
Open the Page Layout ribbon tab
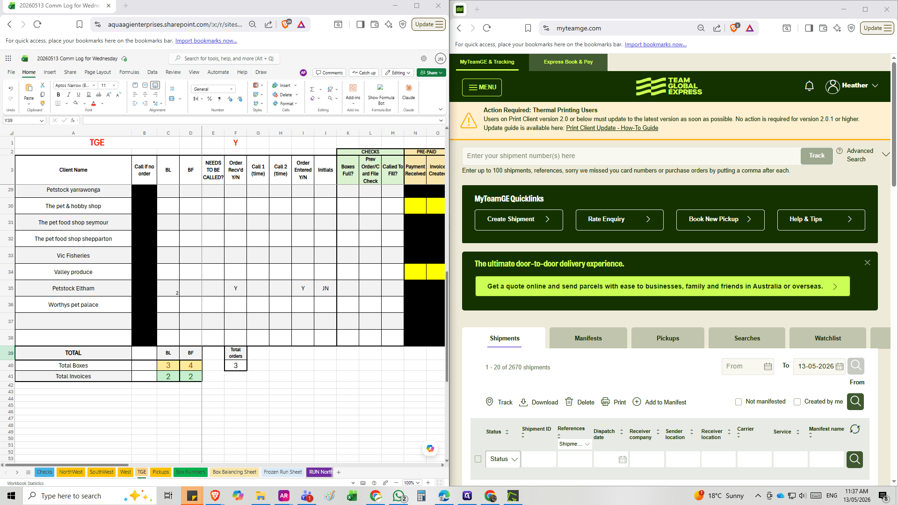click(98, 72)
